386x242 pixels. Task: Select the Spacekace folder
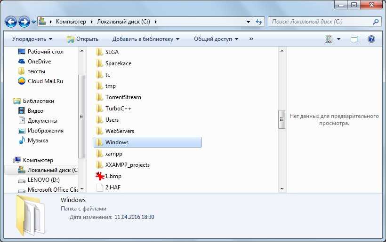[x=113, y=63]
